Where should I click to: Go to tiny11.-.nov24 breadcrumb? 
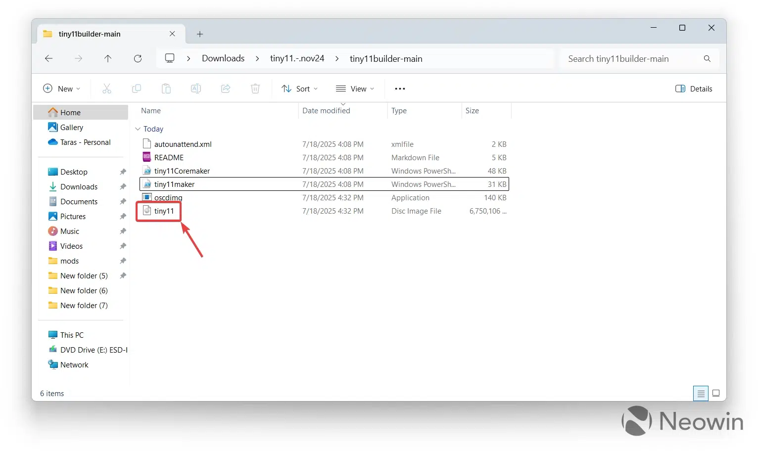click(x=297, y=58)
